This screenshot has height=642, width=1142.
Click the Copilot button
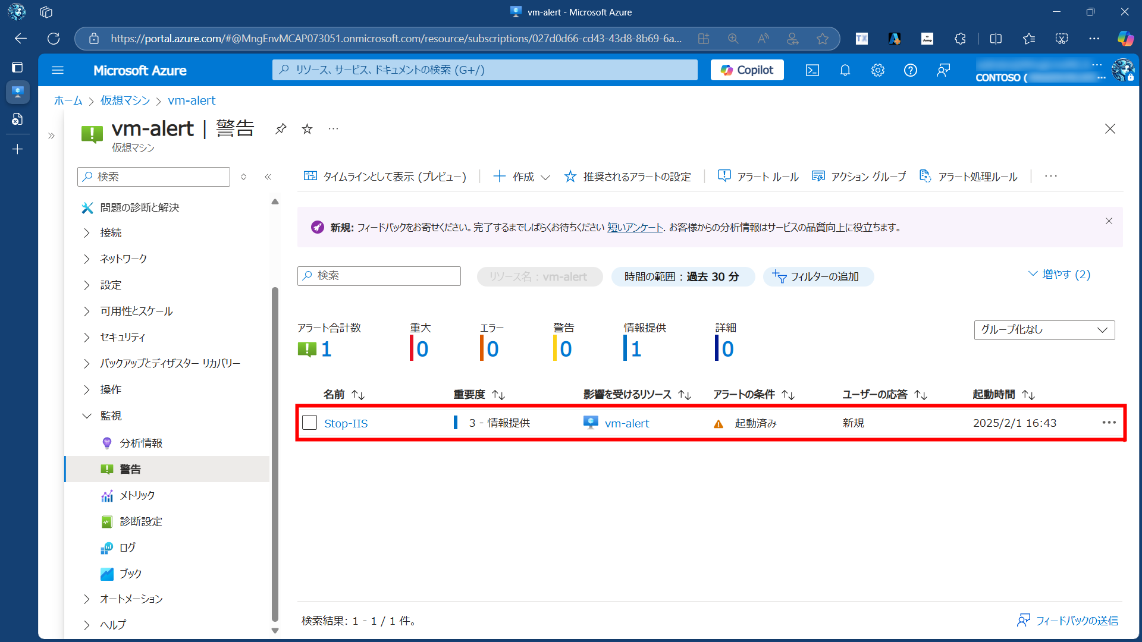747,70
